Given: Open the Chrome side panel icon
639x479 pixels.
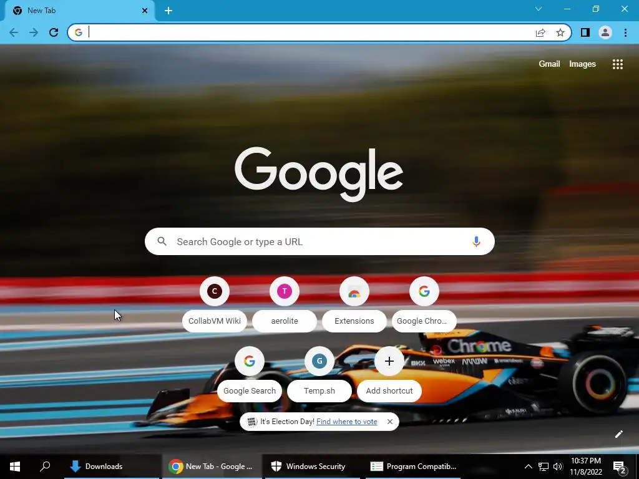Looking at the screenshot, I should (x=585, y=32).
